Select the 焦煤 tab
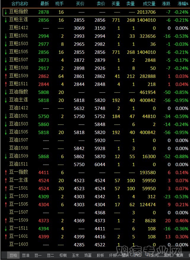Viewport: 190px width, 260px height. (180, 255)
